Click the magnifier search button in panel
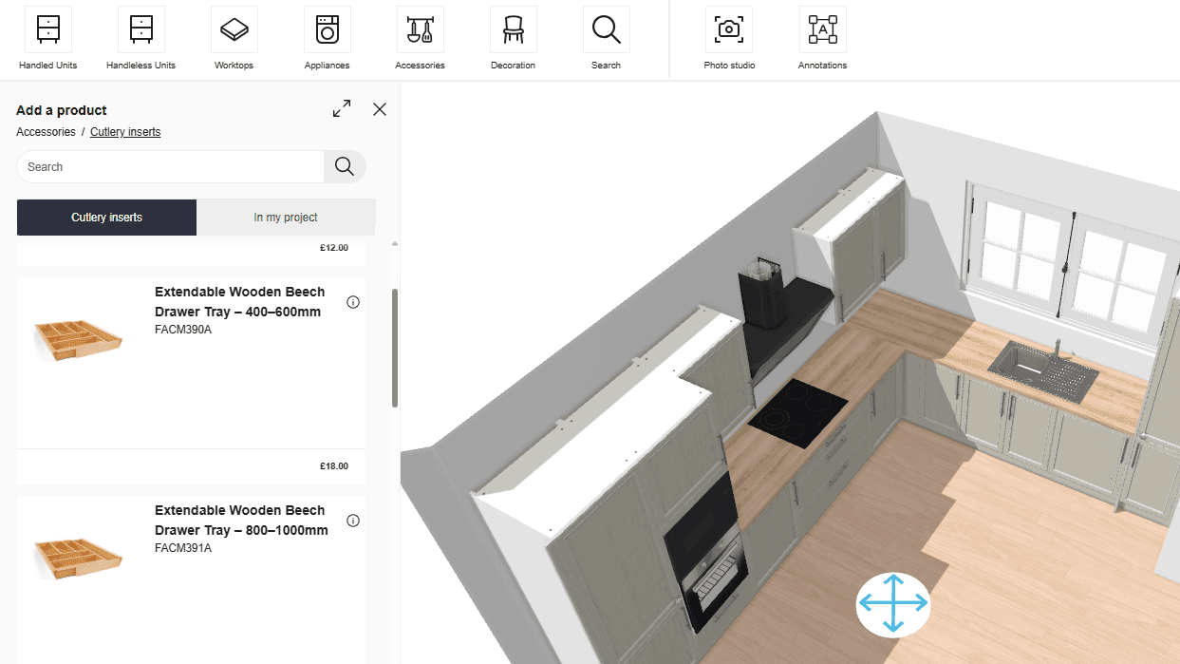 (345, 167)
